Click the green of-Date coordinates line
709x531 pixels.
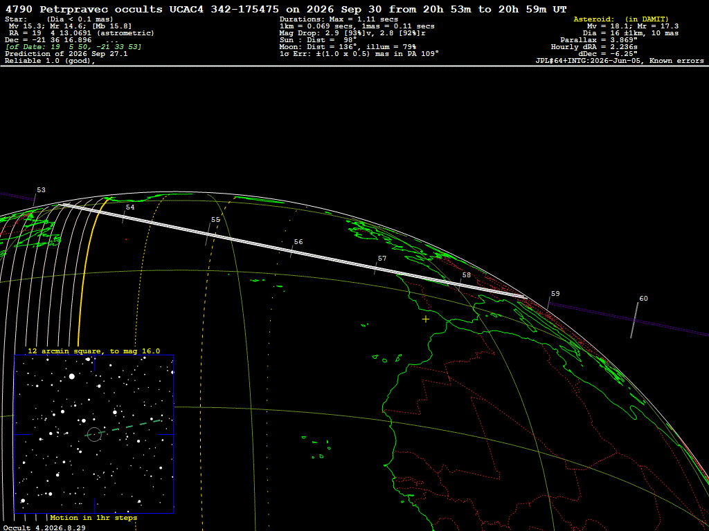(x=73, y=47)
